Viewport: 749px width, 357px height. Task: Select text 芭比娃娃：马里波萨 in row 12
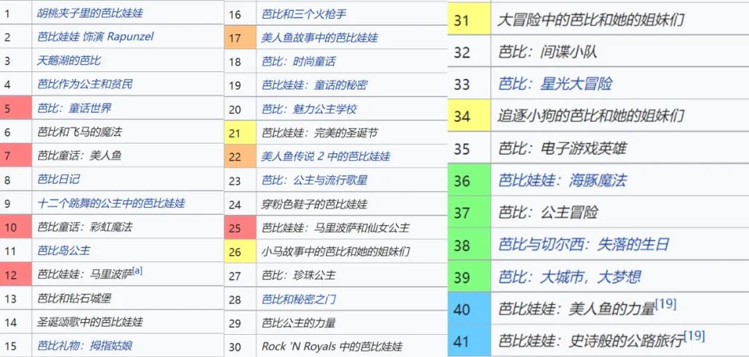(x=85, y=275)
